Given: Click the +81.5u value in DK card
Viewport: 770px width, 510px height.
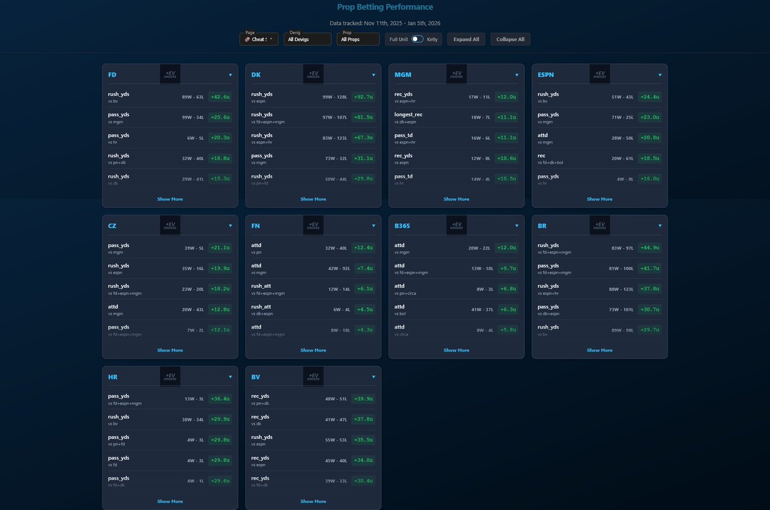Looking at the screenshot, I should (x=363, y=117).
